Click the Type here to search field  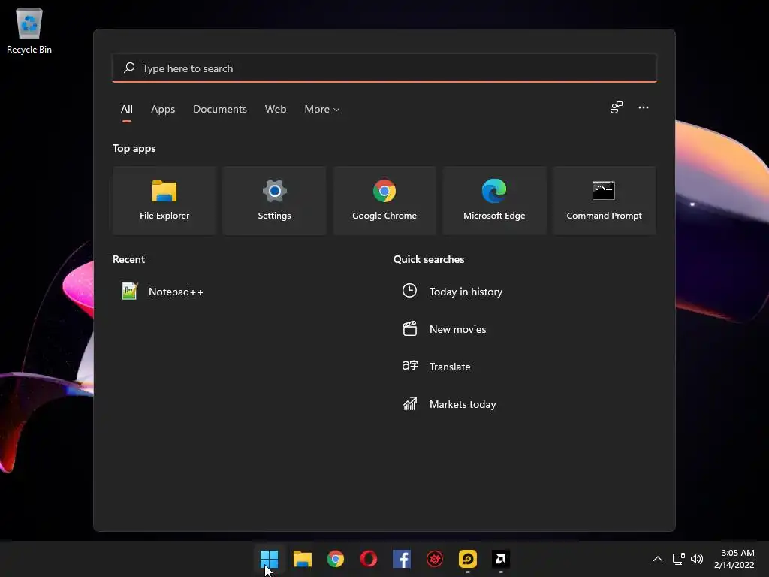click(x=384, y=68)
